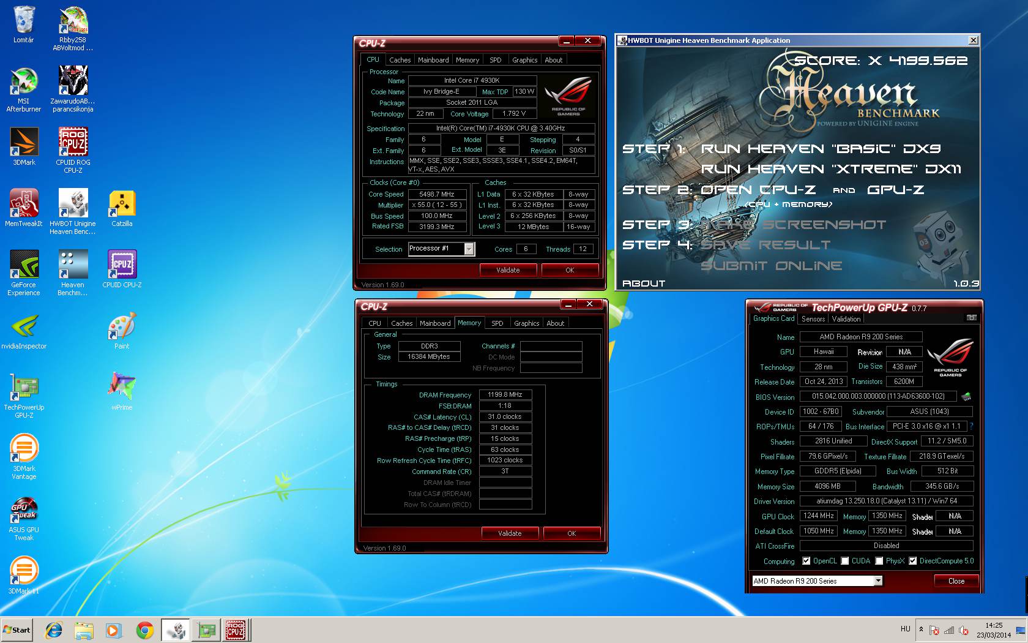Click GPU-Z screenshot camera icon
This screenshot has width=1028, height=643.
click(971, 318)
